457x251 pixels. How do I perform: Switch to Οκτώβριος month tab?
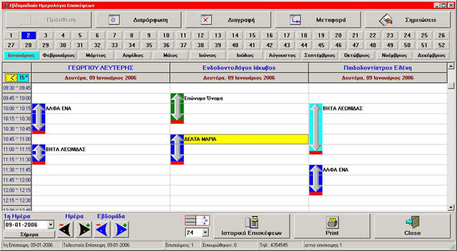pyautogui.click(x=357, y=55)
